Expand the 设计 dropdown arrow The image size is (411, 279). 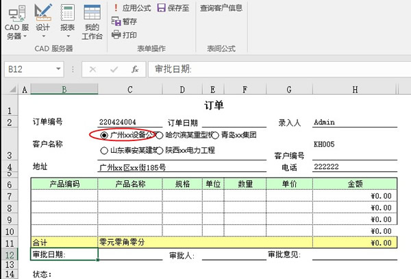pos(42,36)
